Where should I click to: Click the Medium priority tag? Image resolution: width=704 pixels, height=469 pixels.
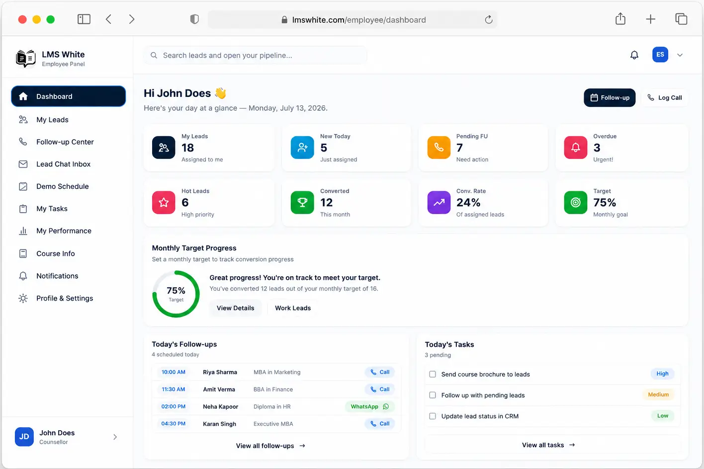coord(658,394)
